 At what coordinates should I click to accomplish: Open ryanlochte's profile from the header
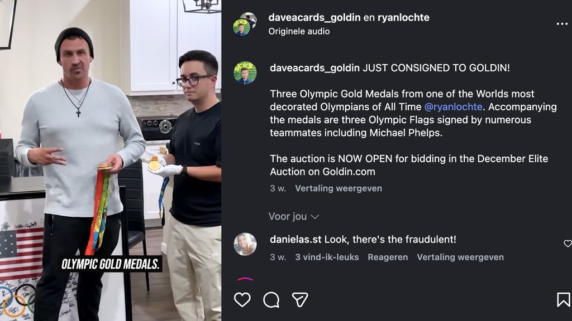(403, 17)
